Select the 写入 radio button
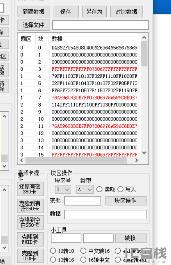 (x=120, y=189)
